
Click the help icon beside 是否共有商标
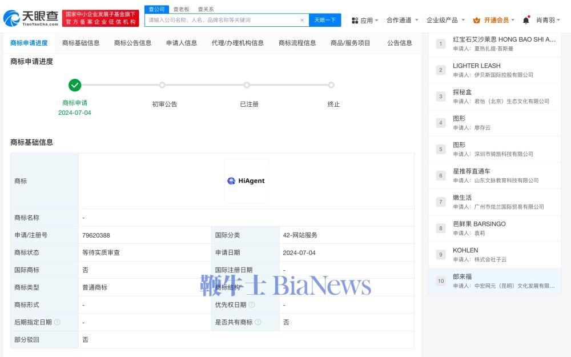click(x=258, y=322)
